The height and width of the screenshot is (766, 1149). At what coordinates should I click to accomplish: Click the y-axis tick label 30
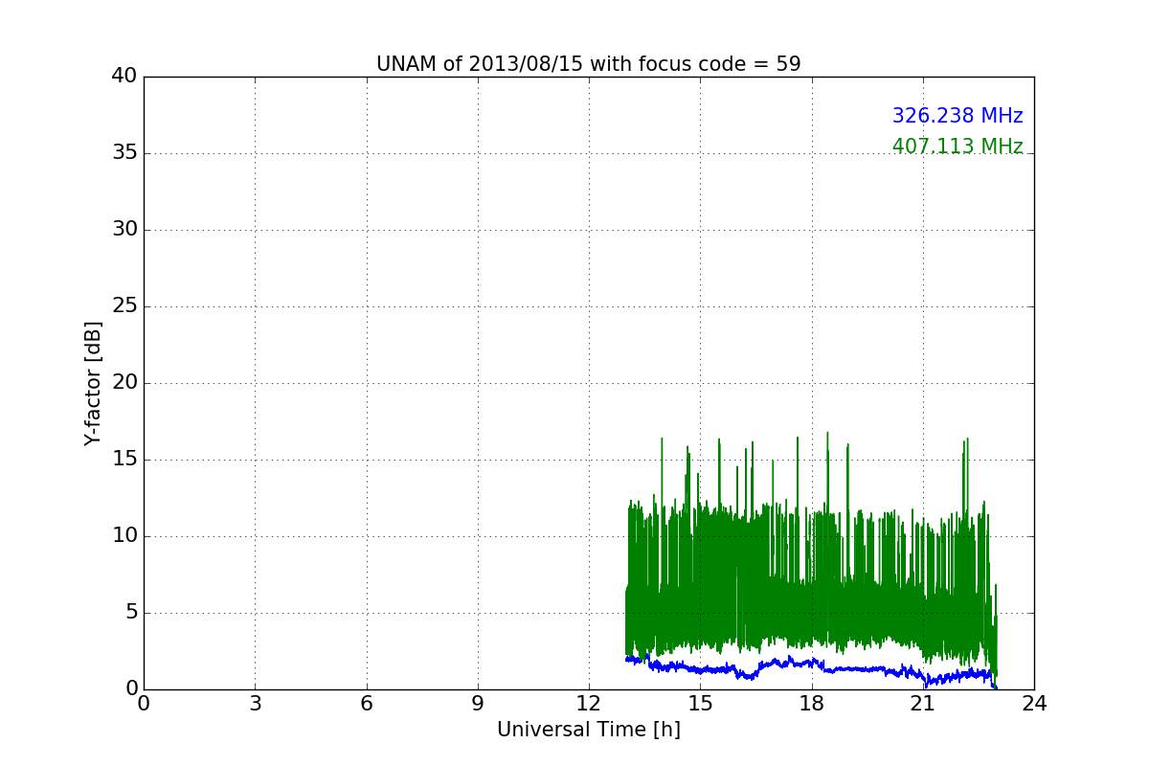coord(124,230)
